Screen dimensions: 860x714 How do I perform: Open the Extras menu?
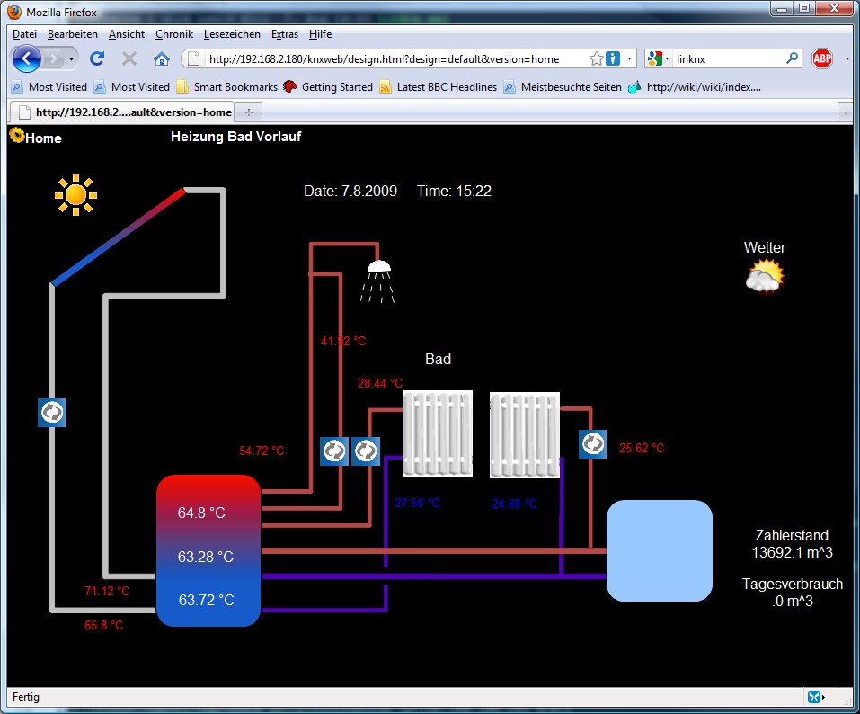tap(285, 34)
